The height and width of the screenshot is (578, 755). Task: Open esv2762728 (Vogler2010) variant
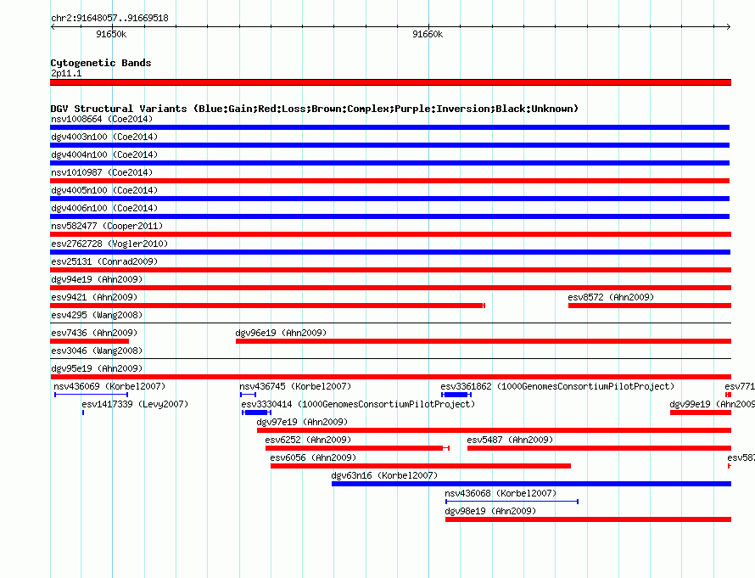109,244
